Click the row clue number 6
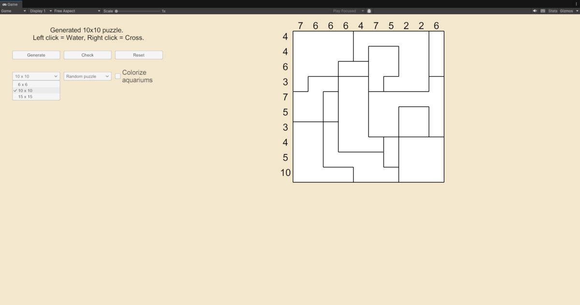Viewport: 580px width, 305px height. [286, 67]
